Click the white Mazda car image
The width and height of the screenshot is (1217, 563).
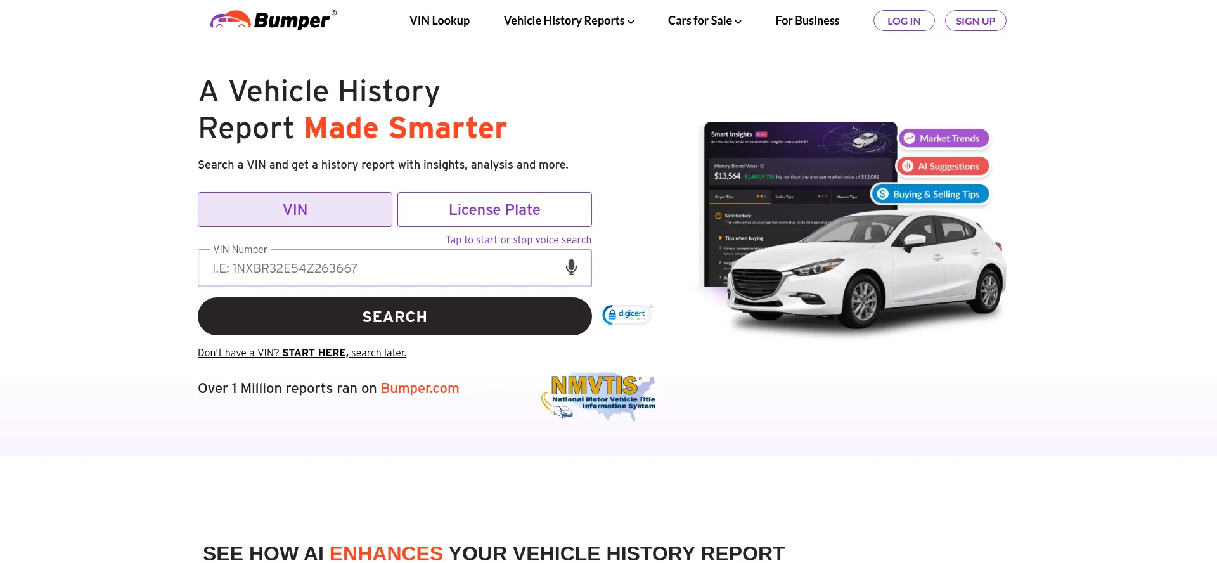pyautogui.click(x=866, y=269)
